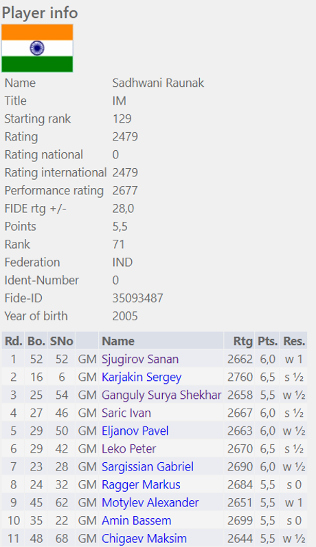Open Motylev Alexander player link
Screen dimensions: 316x547
(150, 503)
